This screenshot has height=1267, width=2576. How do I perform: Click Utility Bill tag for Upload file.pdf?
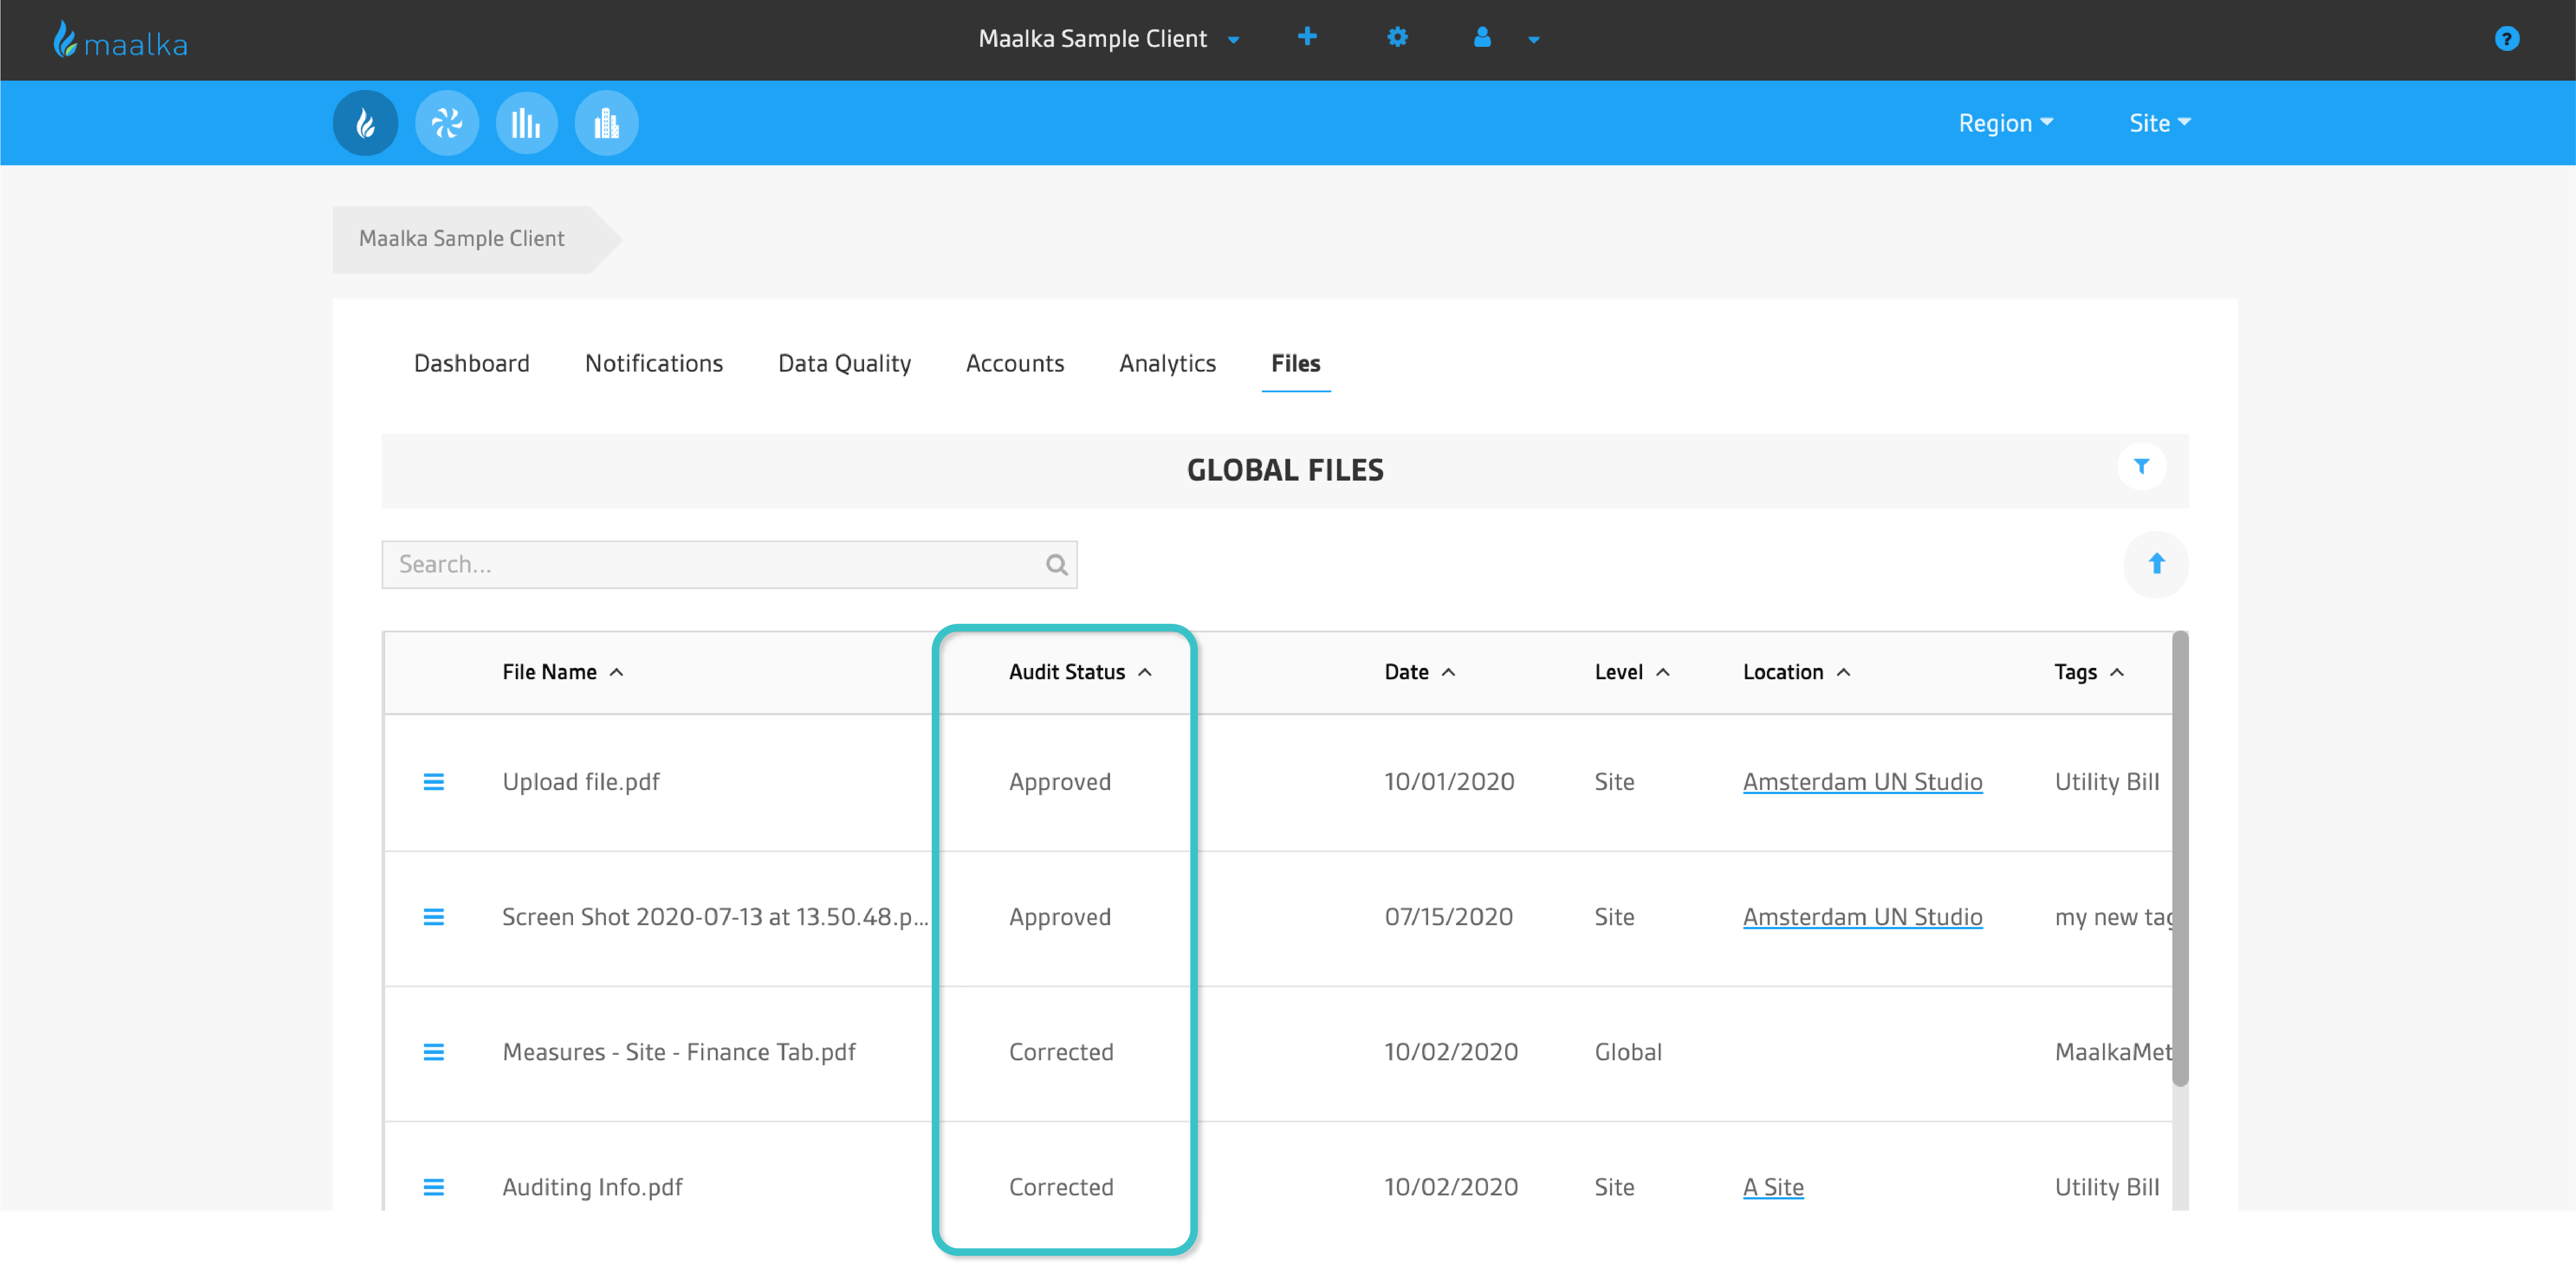[x=2106, y=782]
